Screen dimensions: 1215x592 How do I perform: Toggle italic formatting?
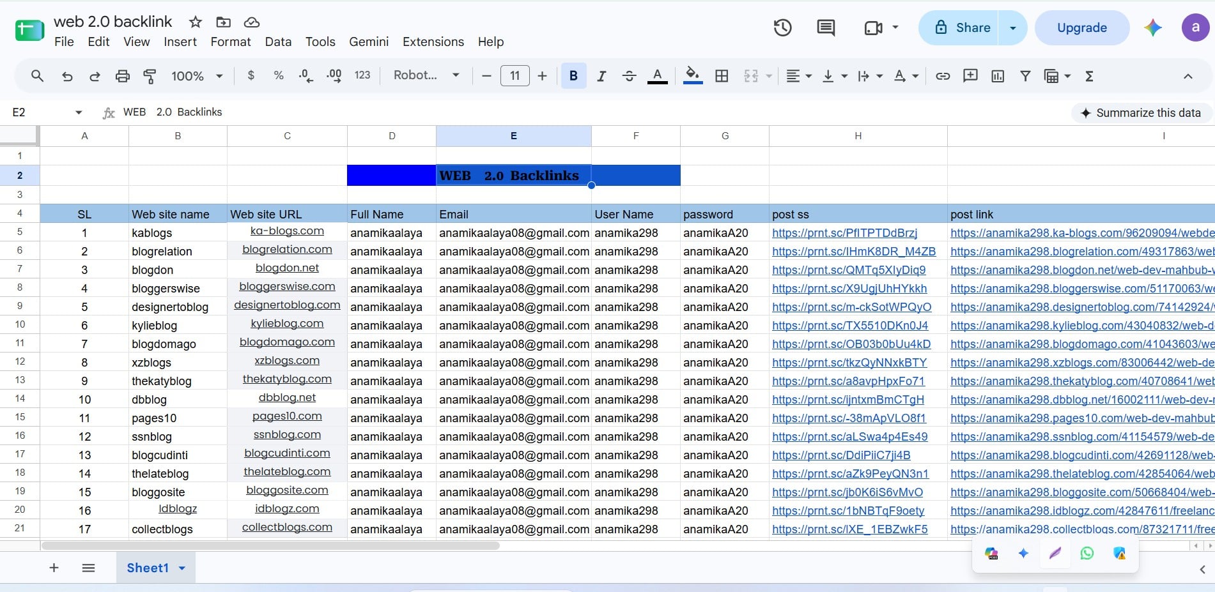tap(601, 76)
